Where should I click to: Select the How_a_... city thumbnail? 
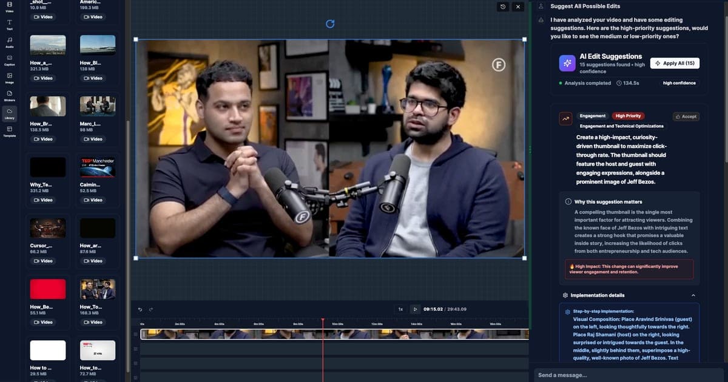click(x=48, y=45)
